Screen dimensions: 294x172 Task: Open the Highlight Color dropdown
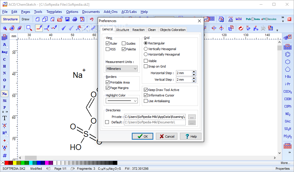click(x=122, y=101)
